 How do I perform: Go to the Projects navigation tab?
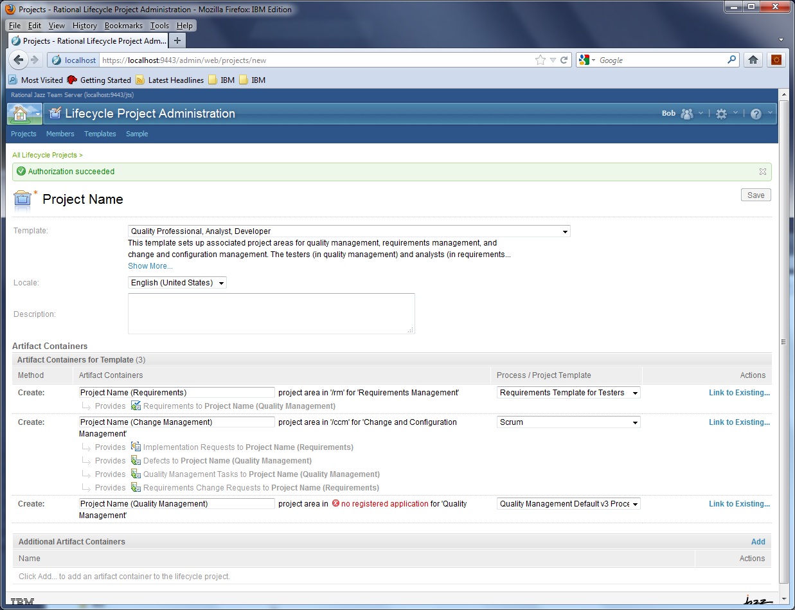click(24, 134)
